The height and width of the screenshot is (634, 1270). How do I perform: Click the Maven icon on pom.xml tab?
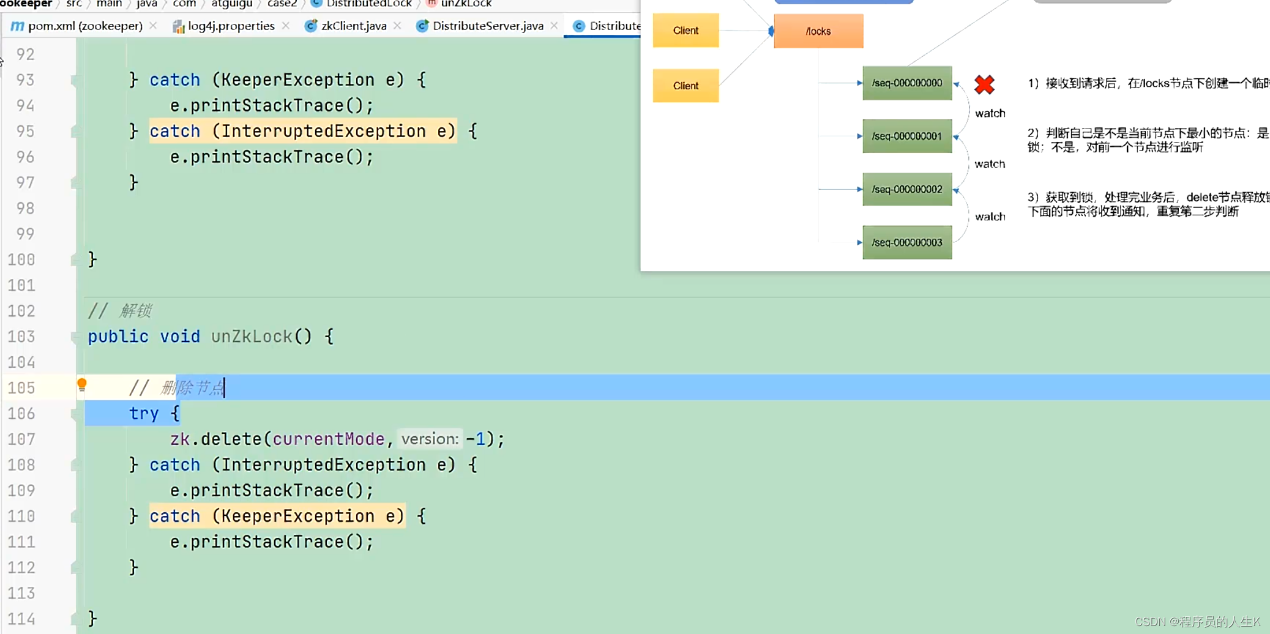(x=18, y=26)
